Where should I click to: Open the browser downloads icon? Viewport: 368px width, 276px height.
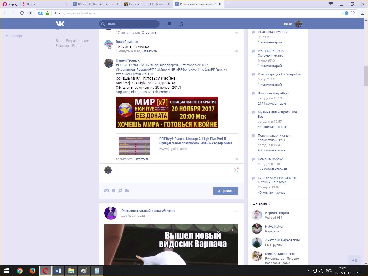(x=362, y=13)
